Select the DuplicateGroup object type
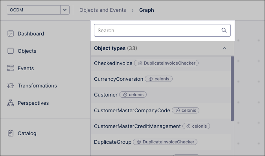265x156 pixels. point(112,142)
